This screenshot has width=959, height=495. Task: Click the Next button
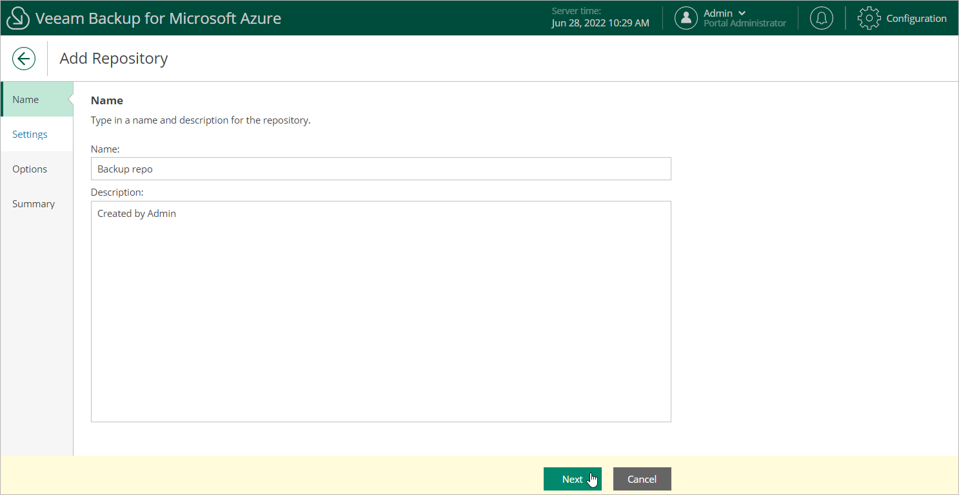click(x=573, y=479)
